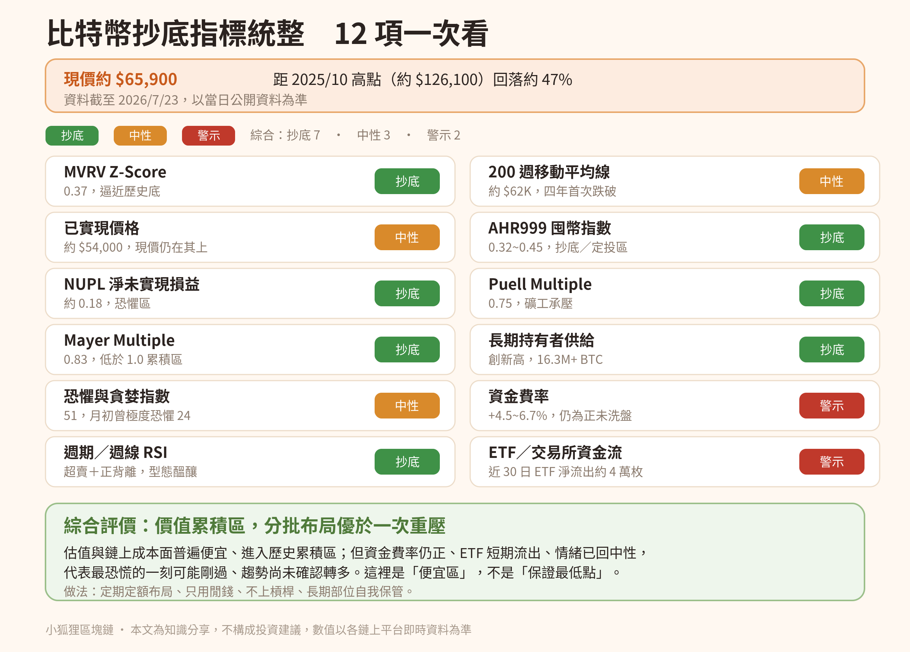The height and width of the screenshot is (652, 910).
Task: Click the footer disclaimer 本文為知識分享，不構成投資建議
Action: tap(301, 630)
